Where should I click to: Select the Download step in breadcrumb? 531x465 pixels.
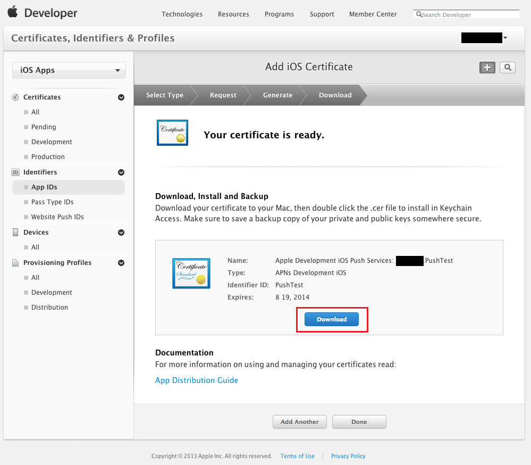(x=335, y=95)
